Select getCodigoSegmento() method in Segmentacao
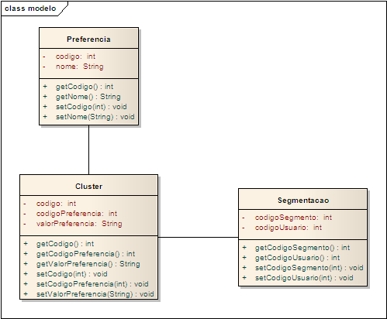 coord(302,248)
